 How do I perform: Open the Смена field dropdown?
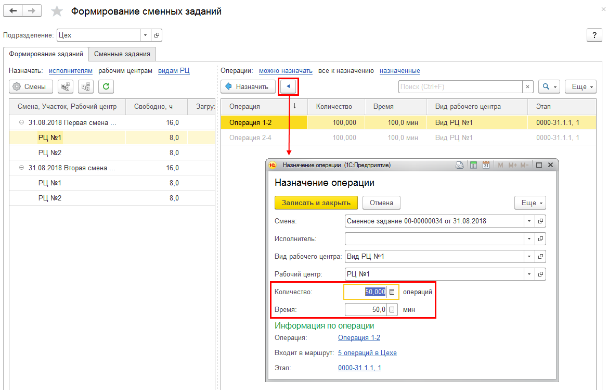(529, 221)
